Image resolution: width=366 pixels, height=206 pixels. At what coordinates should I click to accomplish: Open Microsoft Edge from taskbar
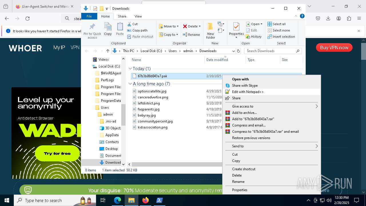118,200
